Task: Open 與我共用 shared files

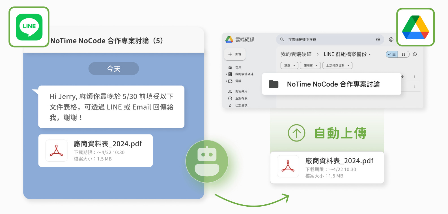Action: [x=241, y=91]
